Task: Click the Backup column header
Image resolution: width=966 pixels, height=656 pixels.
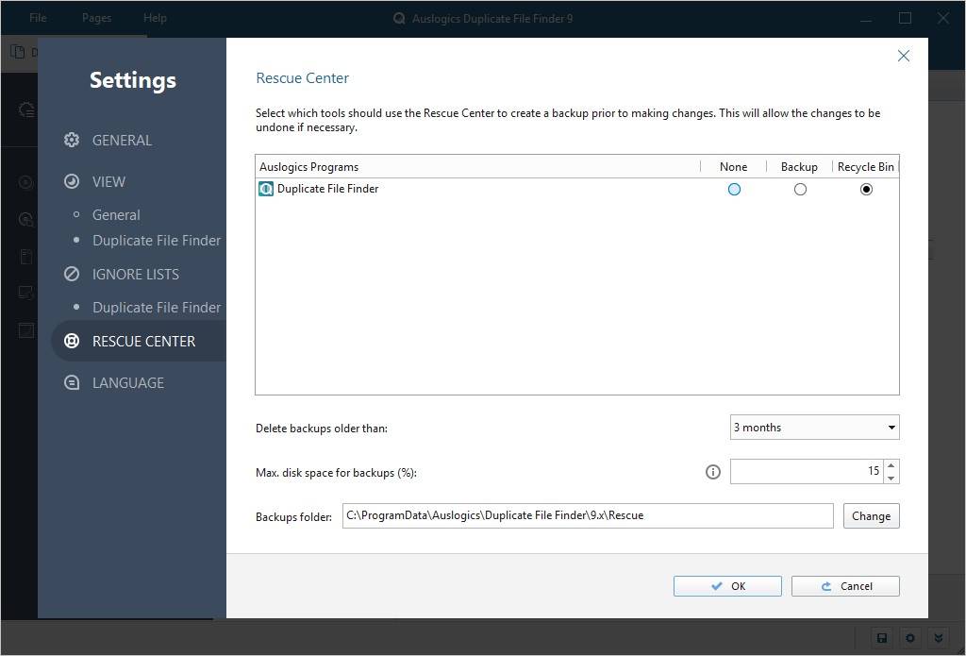Action: (799, 166)
